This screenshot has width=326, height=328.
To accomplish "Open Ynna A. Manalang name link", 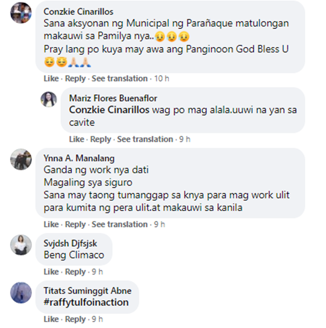I will pos(79,158).
